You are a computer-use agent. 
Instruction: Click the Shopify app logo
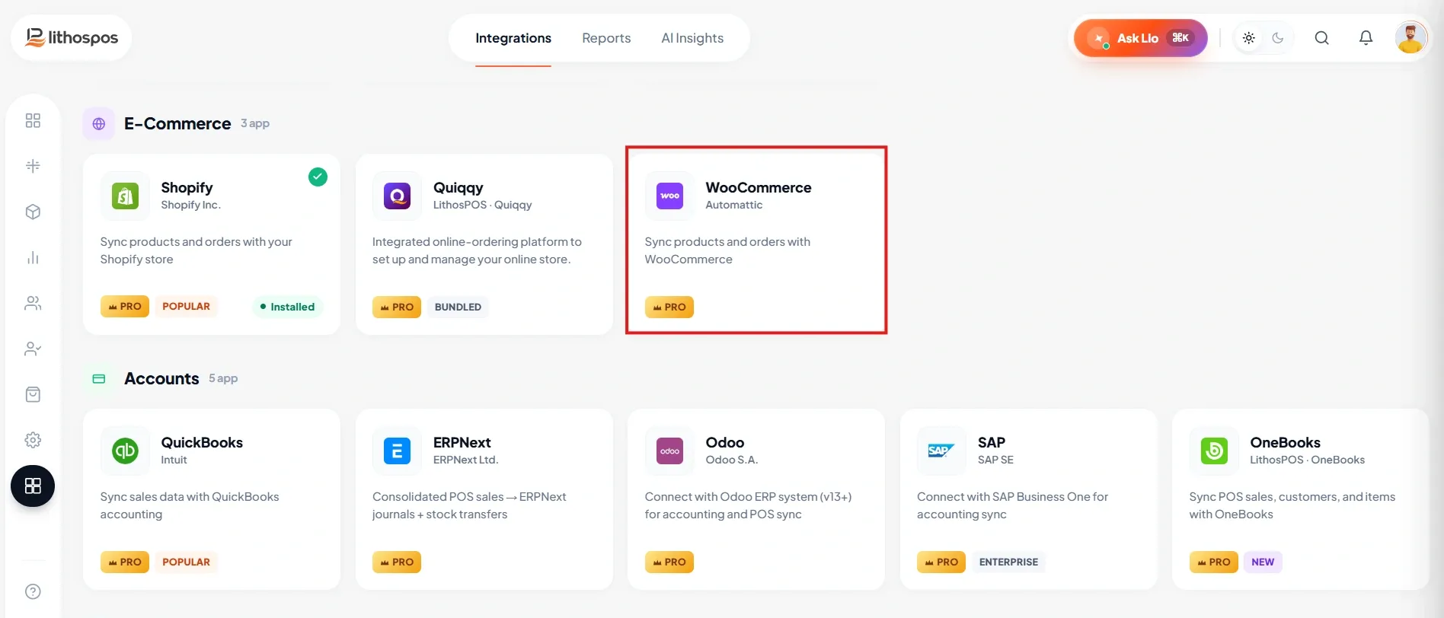(x=126, y=196)
